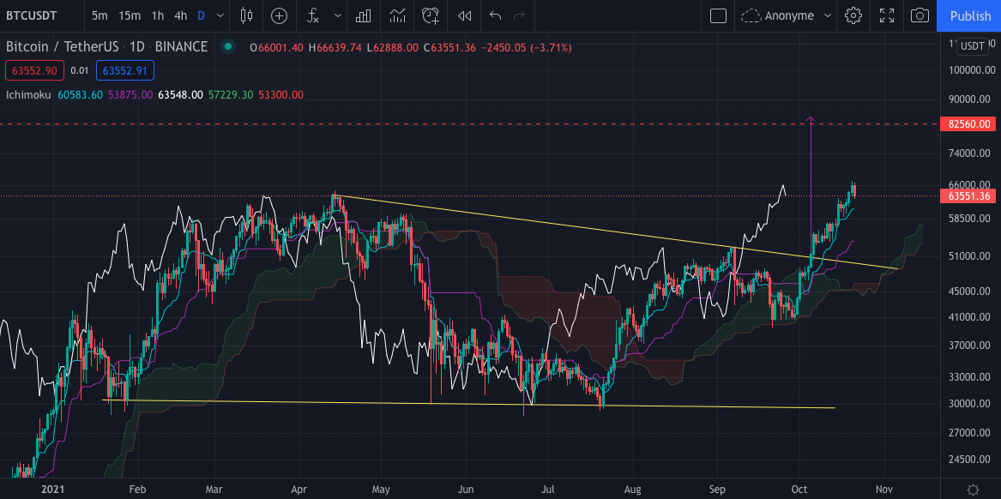Create an alert with the clock icon
Screen dimensions: 1001x499
[430, 15]
